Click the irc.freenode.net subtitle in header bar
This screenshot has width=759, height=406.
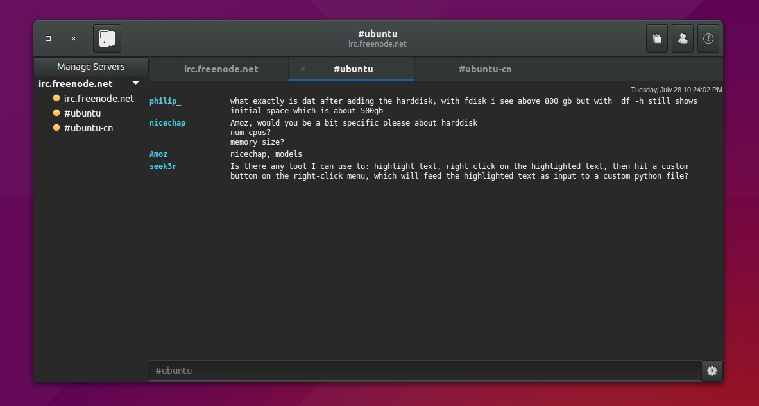377,44
